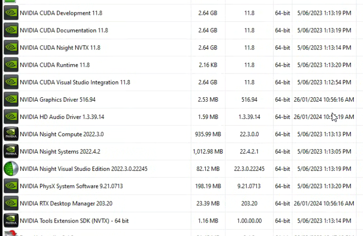Select the NVIDIA CUDA Documentation 11.8 entry

point(64,30)
